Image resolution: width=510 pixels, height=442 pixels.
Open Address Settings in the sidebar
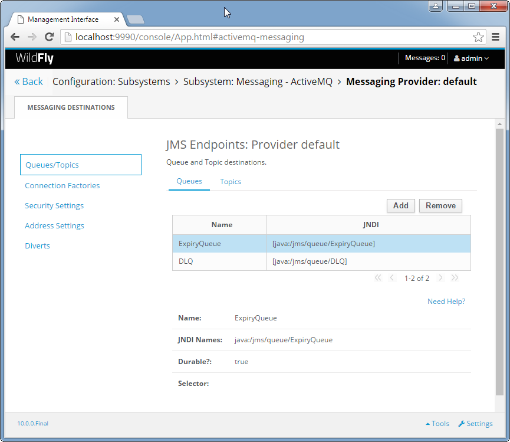(54, 225)
